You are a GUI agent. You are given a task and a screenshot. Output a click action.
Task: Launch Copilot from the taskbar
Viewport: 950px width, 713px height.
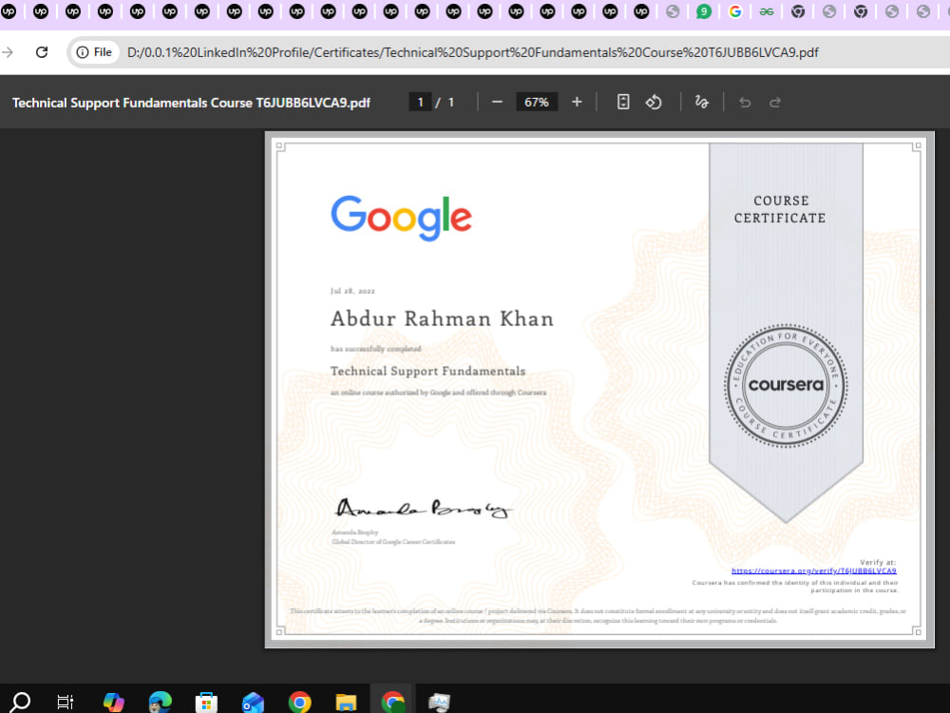(113, 702)
